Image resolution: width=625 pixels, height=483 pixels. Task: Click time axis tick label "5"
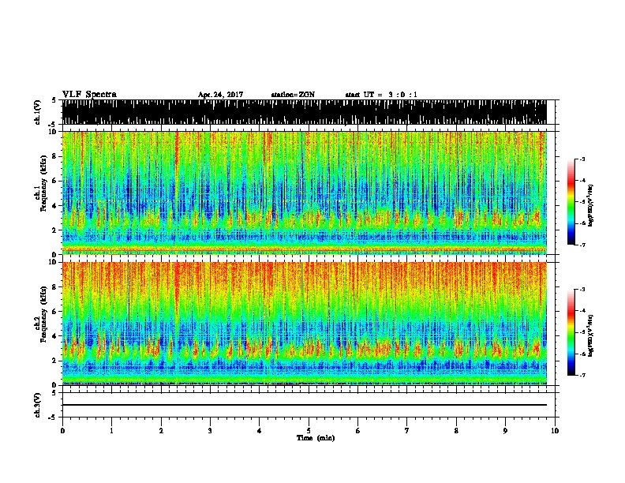(x=309, y=431)
